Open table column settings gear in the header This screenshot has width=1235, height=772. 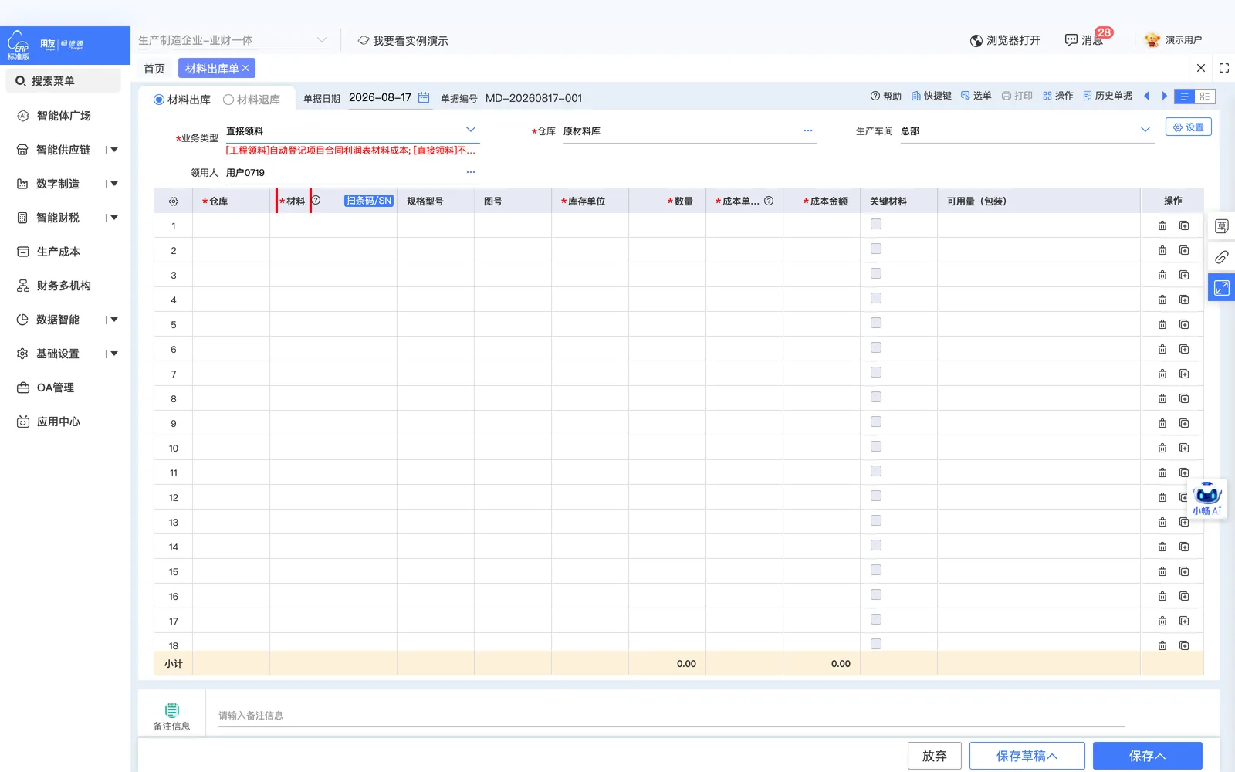pyautogui.click(x=174, y=201)
